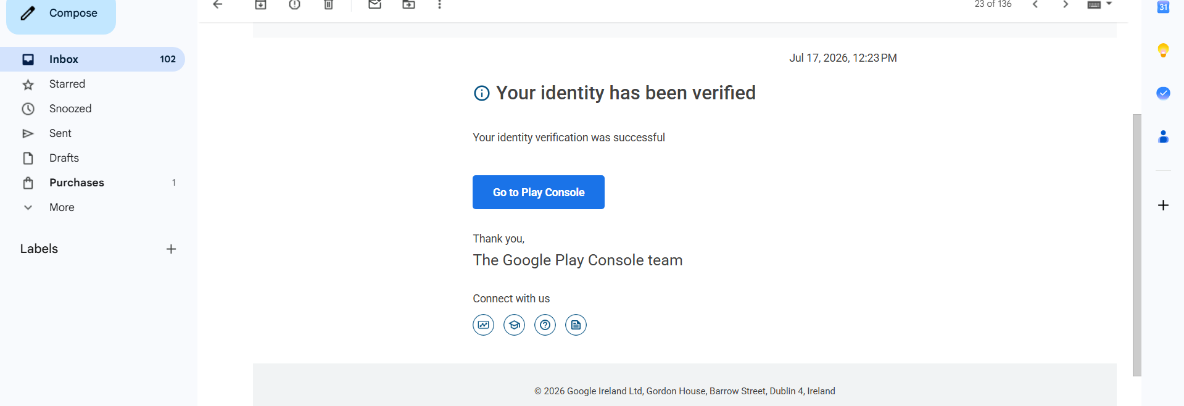Open the three-dot more options menu
The image size is (1184, 406).
click(439, 4)
